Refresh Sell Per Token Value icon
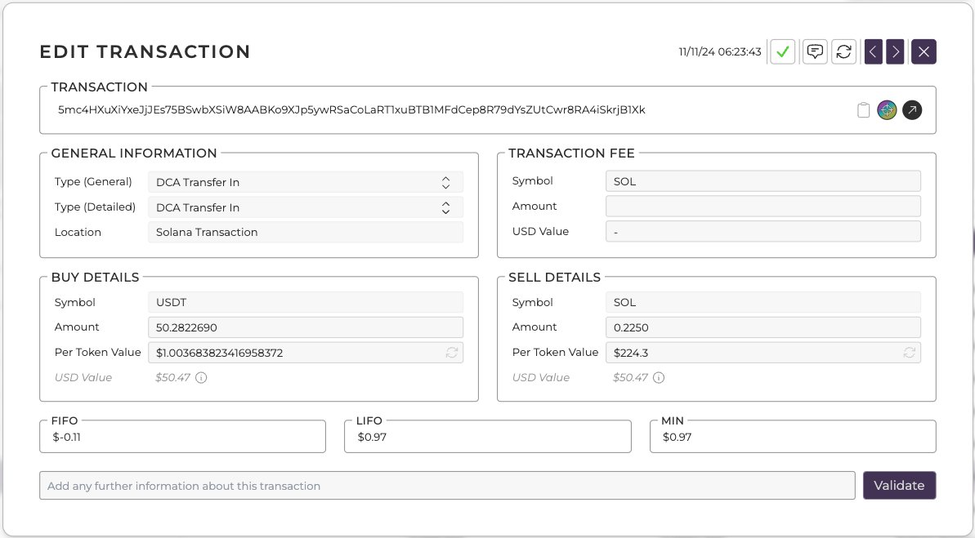 tap(909, 352)
